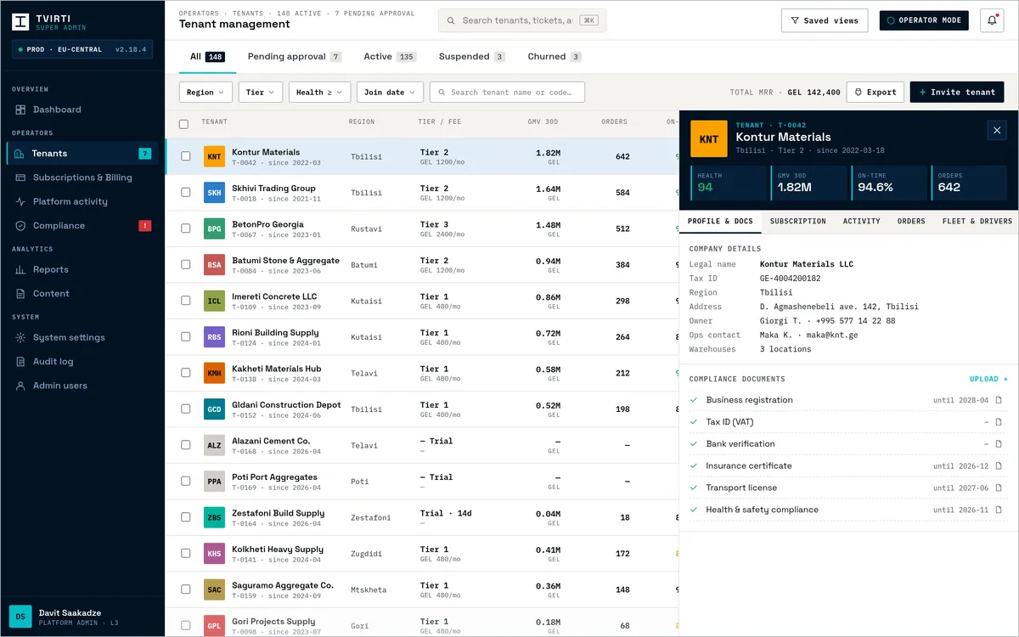The image size is (1019, 637).
Task: Click the Tenants breadcrumb link
Action: (x=251, y=14)
